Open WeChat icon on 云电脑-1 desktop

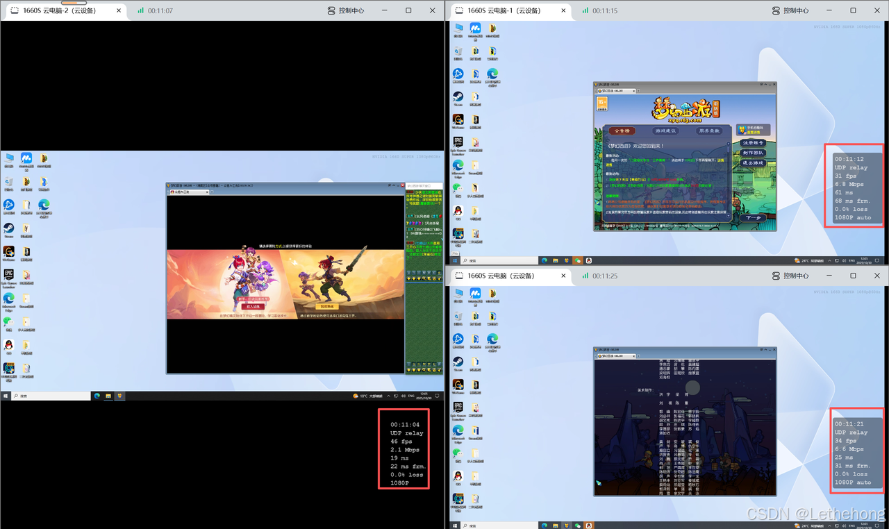(x=458, y=189)
